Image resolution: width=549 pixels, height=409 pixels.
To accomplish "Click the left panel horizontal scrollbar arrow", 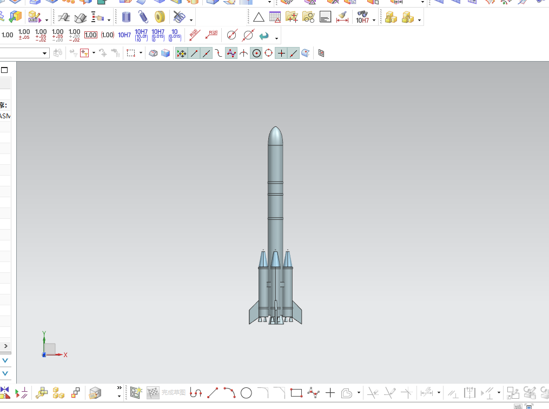I will pyautogui.click(x=6, y=346).
